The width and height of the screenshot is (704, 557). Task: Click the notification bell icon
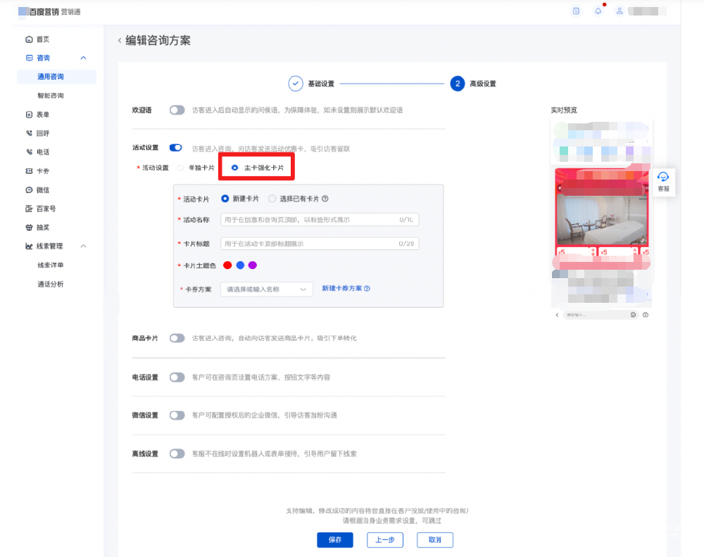point(598,11)
